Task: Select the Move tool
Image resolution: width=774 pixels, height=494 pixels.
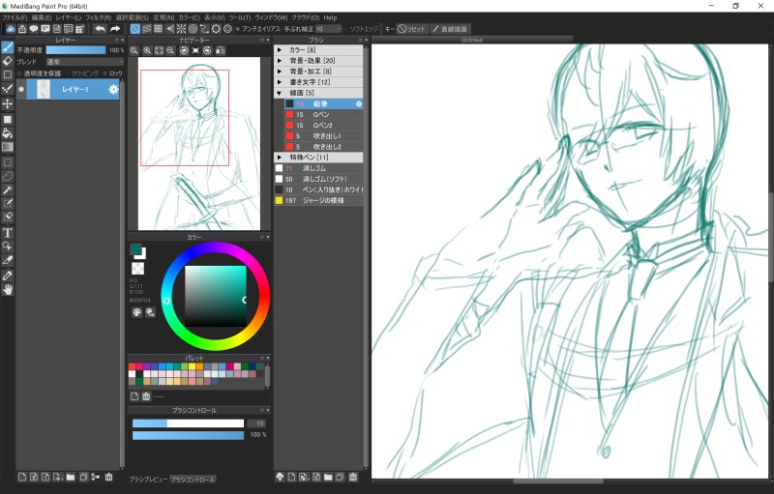Action: click(8, 103)
